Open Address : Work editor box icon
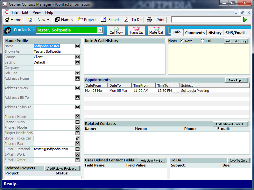The height and width of the screenshot is (190, 254). coord(78,88)
